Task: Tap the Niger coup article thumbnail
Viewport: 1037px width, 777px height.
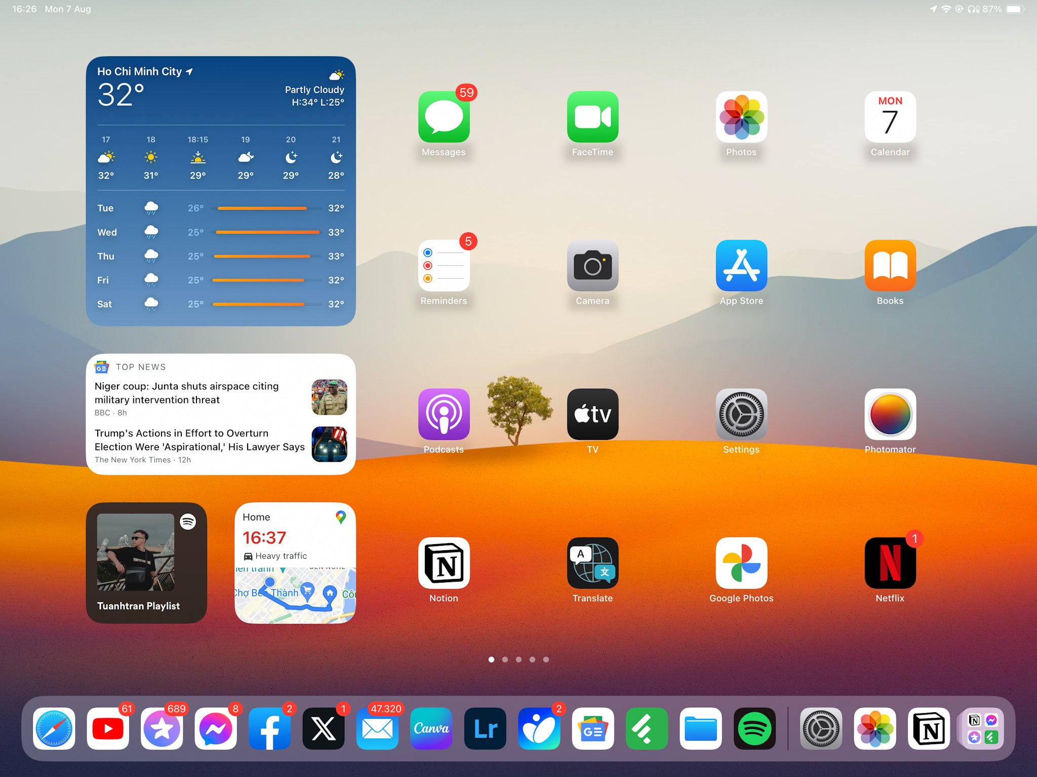Action: click(329, 397)
